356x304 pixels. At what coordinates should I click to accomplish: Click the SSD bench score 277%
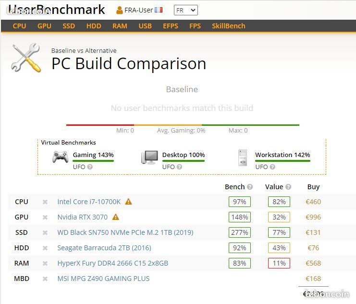(x=240, y=233)
